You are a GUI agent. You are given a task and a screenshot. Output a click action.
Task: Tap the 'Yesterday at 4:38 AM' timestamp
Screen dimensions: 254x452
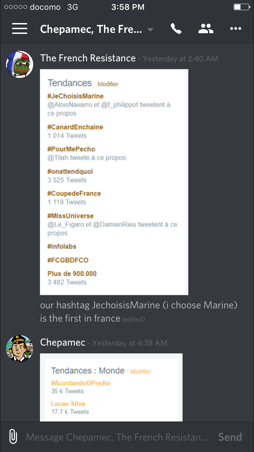click(130, 343)
